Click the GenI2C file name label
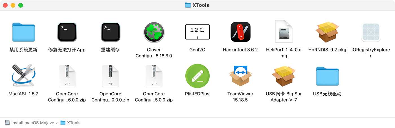The height and width of the screenshot is (128, 395). (197, 50)
